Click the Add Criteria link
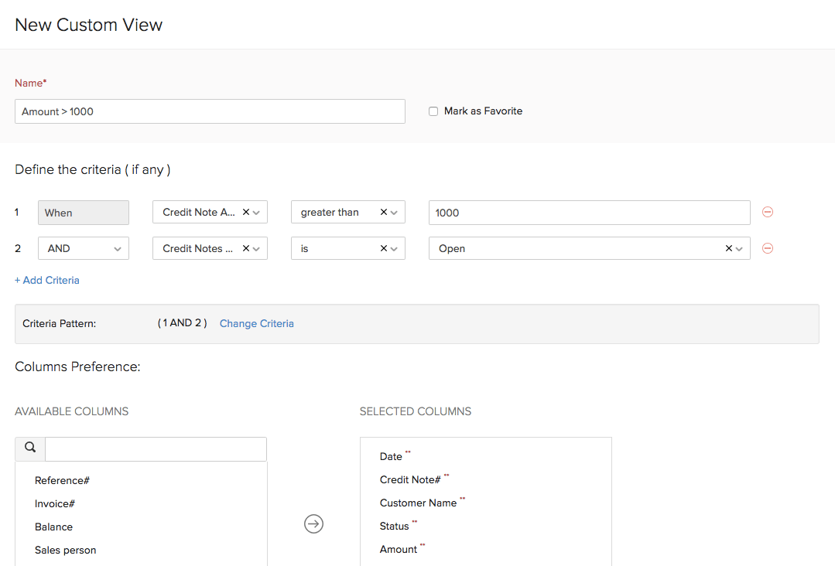The width and height of the screenshot is (835, 566). click(46, 279)
